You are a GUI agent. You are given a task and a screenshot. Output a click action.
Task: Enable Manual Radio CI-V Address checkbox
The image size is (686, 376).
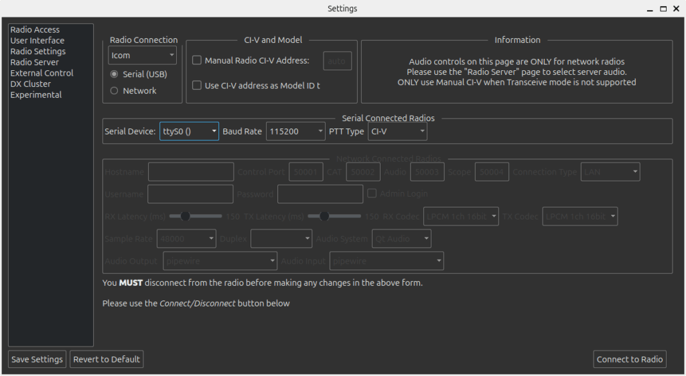pyautogui.click(x=251, y=60)
